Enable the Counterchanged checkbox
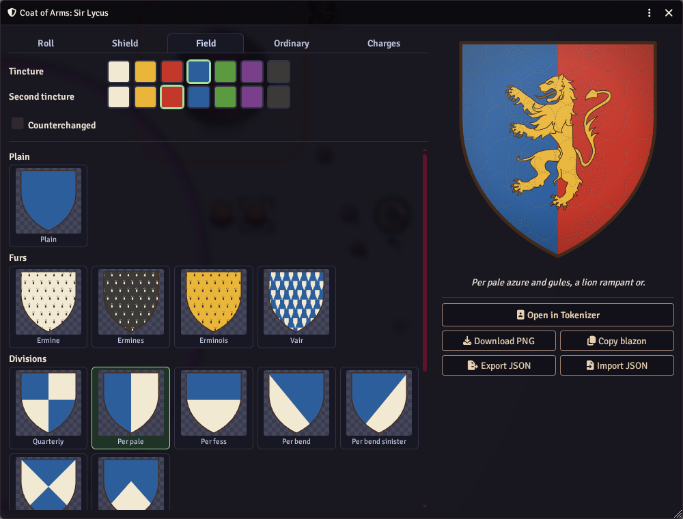 click(18, 124)
